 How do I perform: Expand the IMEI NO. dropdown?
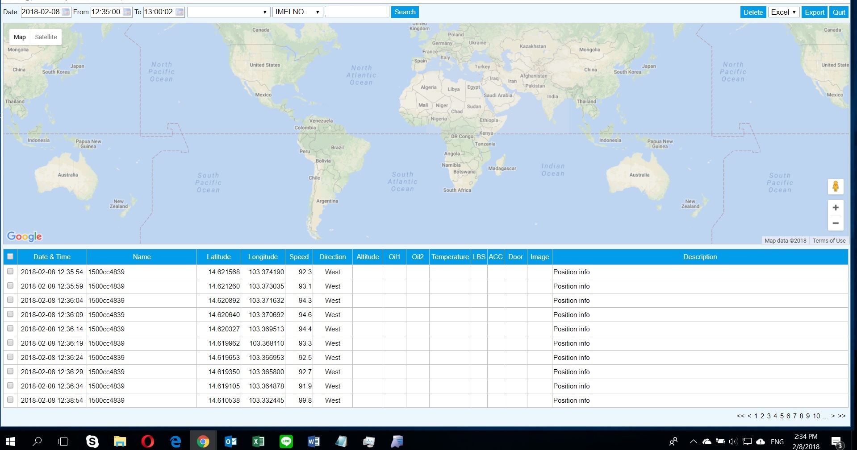pyautogui.click(x=297, y=12)
